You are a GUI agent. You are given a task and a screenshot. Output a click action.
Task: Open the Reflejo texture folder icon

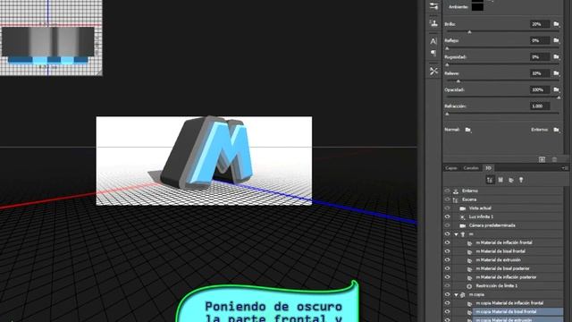tap(556, 40)
